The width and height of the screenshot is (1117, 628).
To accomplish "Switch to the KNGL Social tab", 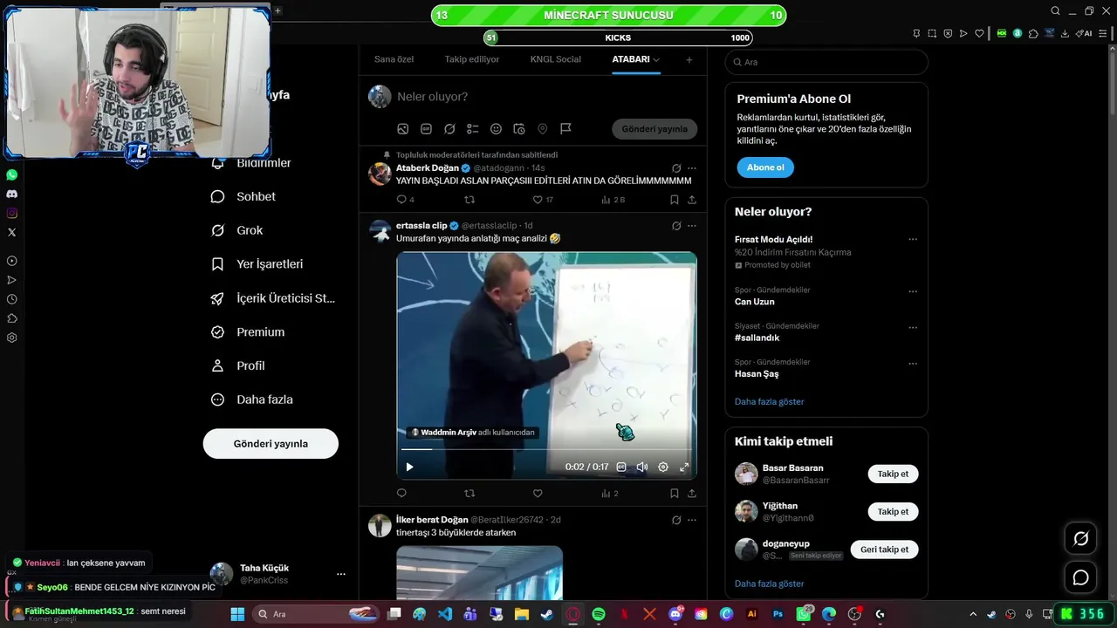I will point(556,59).
